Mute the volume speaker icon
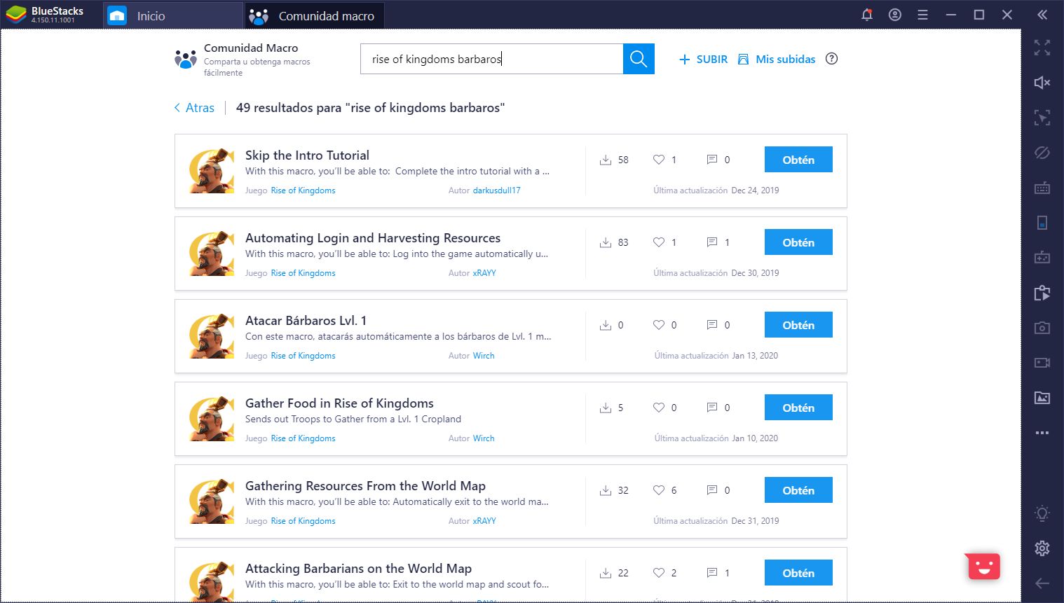 [x=1042, y=83]
